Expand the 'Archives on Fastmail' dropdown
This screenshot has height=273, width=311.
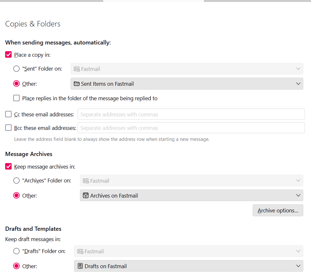(191, 196)
